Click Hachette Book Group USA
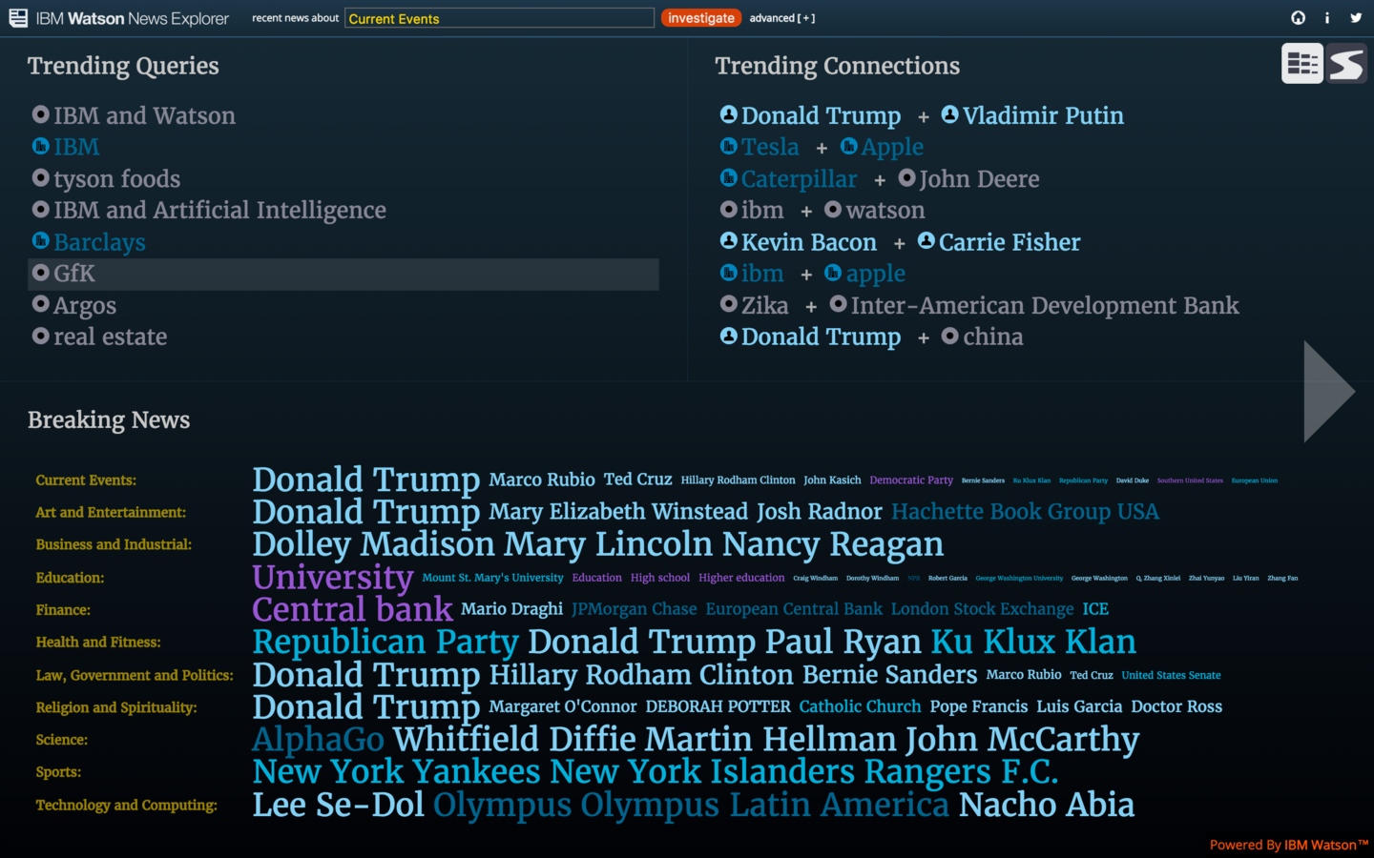The image size is (1374, 858). 1025,512
